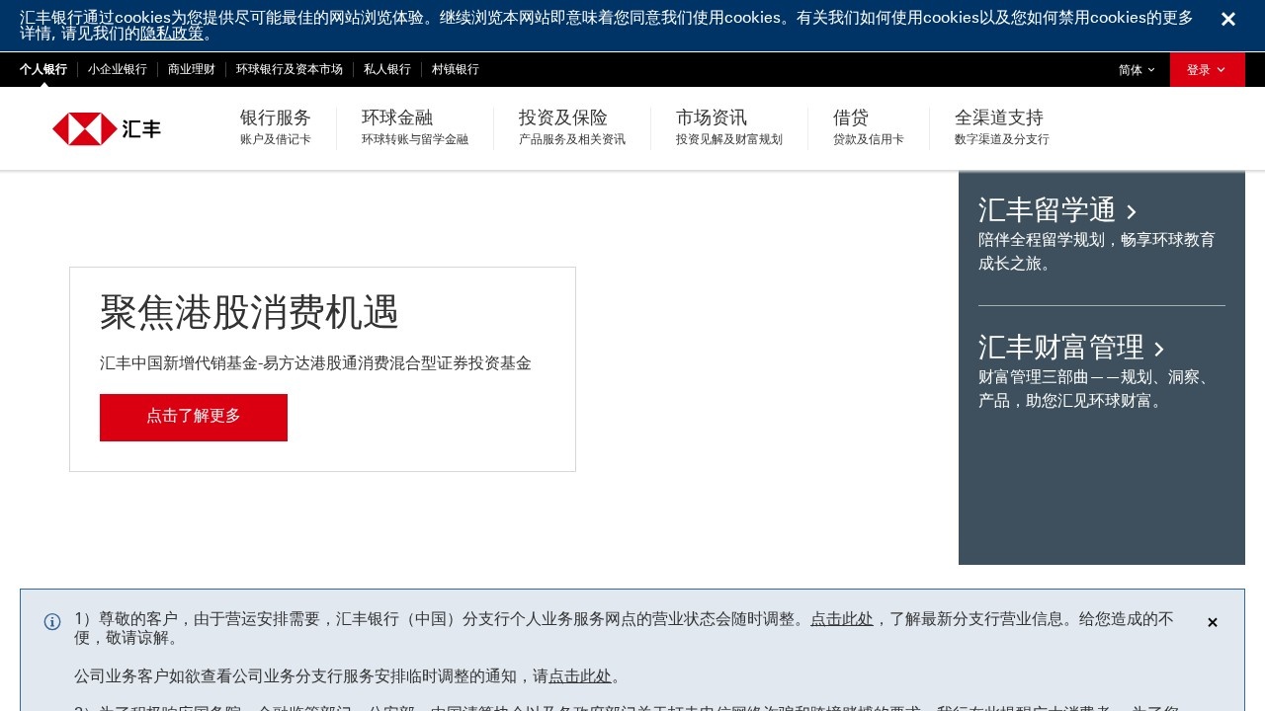Click the red 点击了解更多 button
The width and height of the screenshot is (1265, 711).
193,417
